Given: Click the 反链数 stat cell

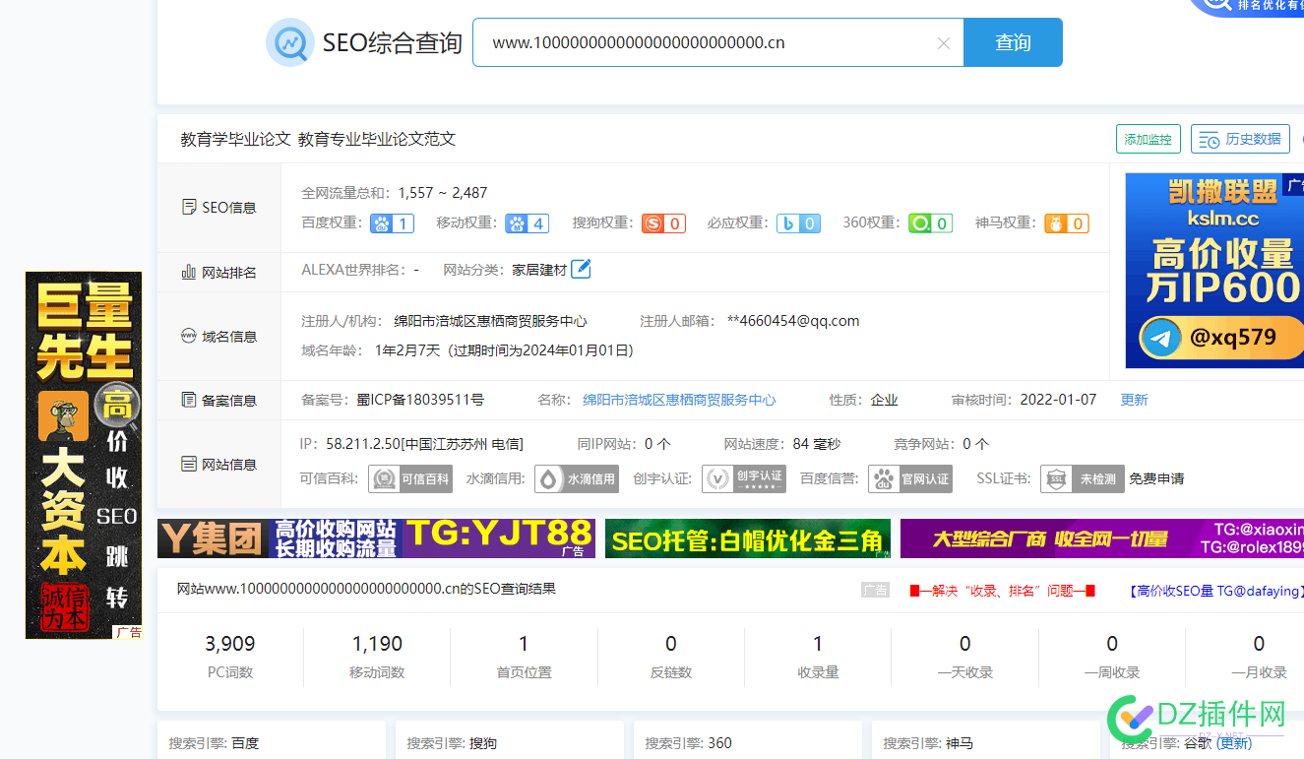Looking at the screenshot, I should pyautogui.click(x=671, y=657).
